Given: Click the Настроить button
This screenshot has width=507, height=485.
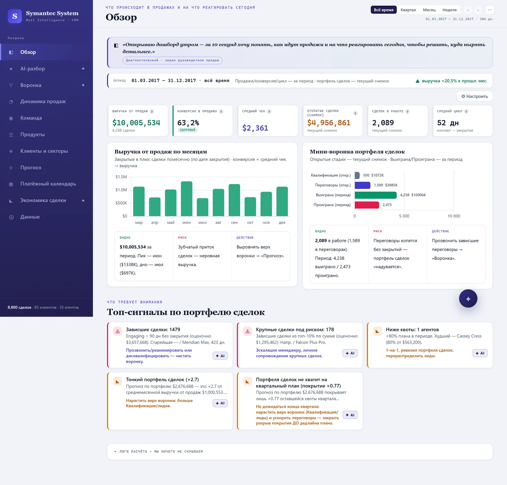Looking at the screenshot, I should point(475,96).
